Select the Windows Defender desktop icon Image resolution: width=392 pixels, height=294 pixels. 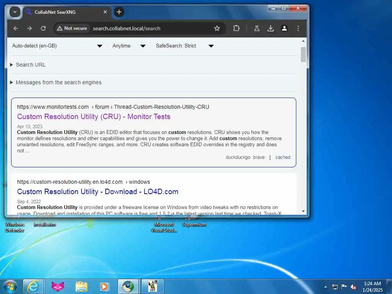(15, 227)
